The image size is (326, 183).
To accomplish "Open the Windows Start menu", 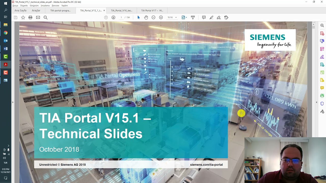I will pos(6,3).
